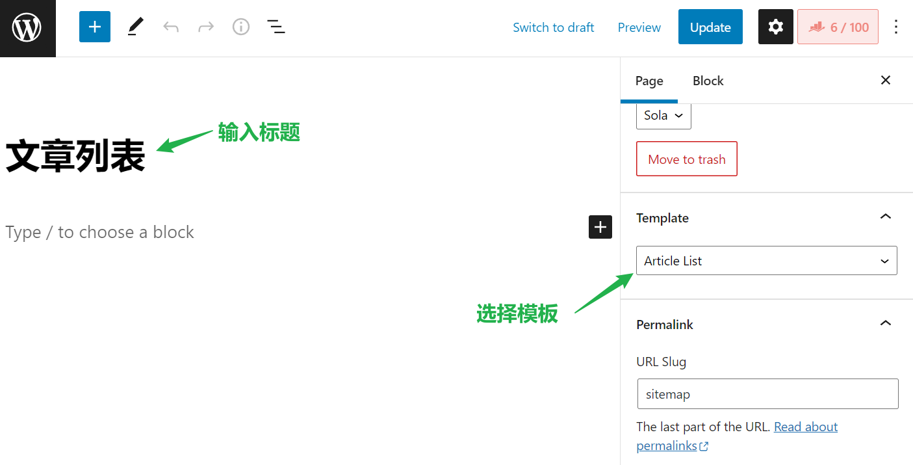Add block with black plus button

600,227
